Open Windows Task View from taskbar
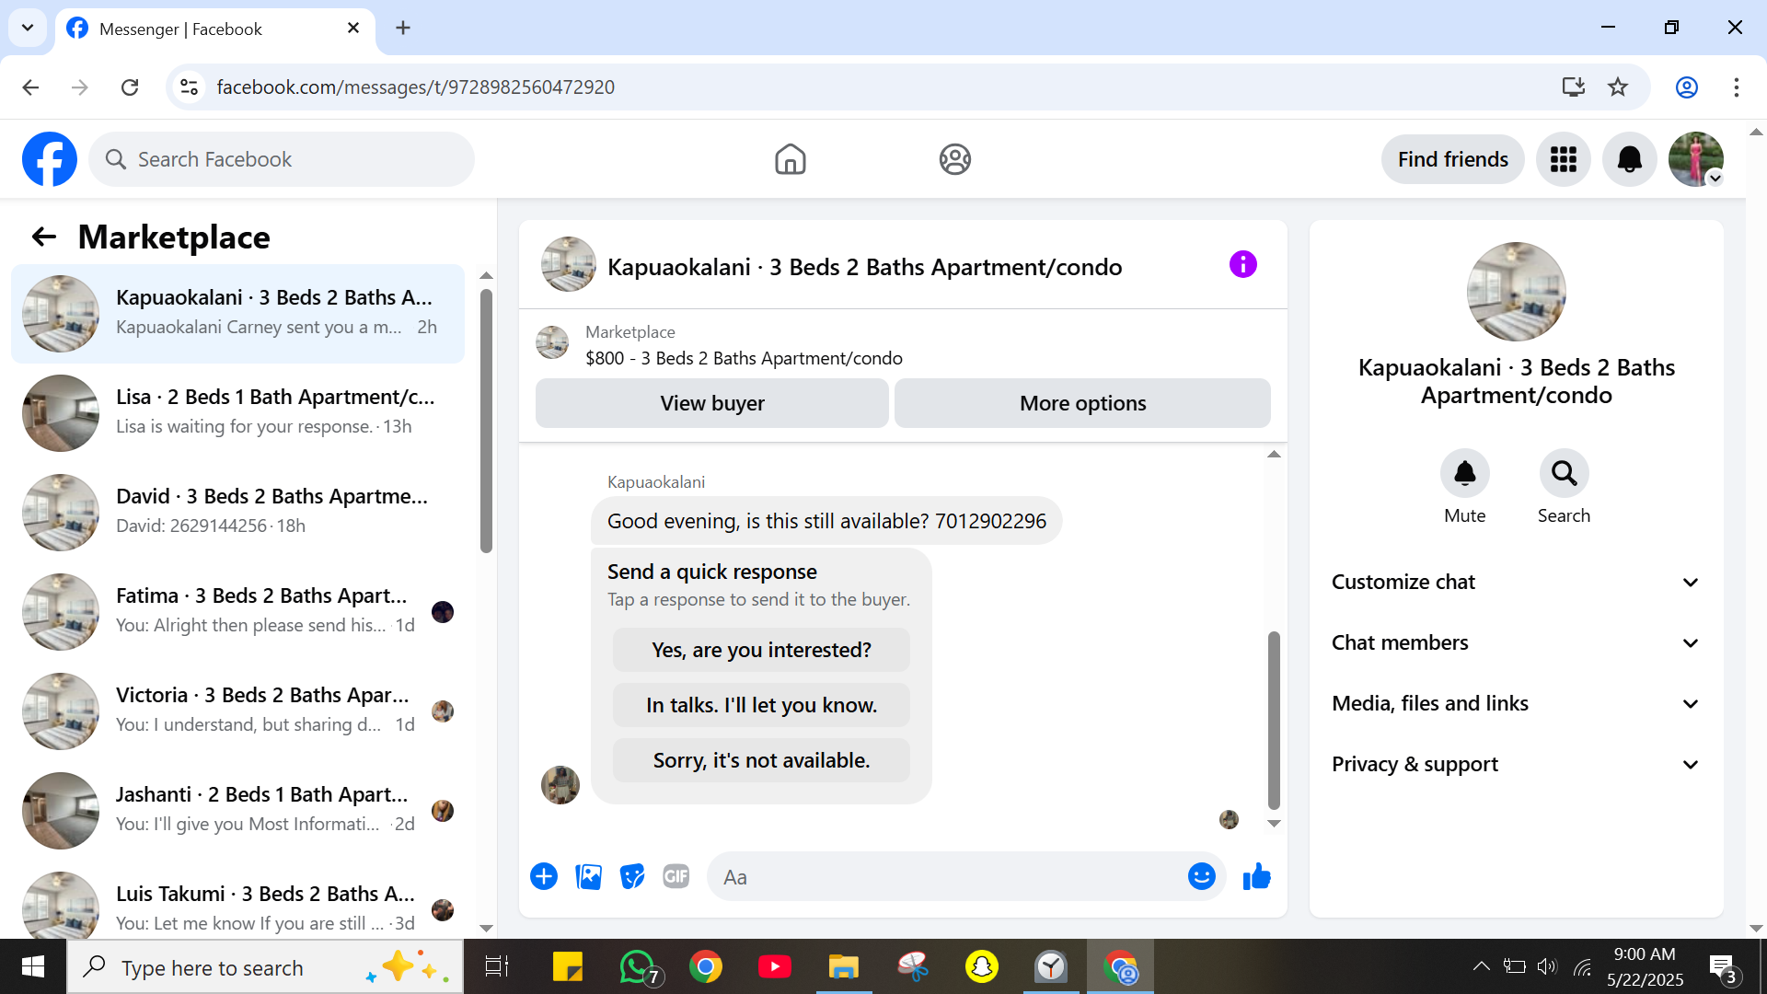1767x994 pixels. (x=496, y=967)
